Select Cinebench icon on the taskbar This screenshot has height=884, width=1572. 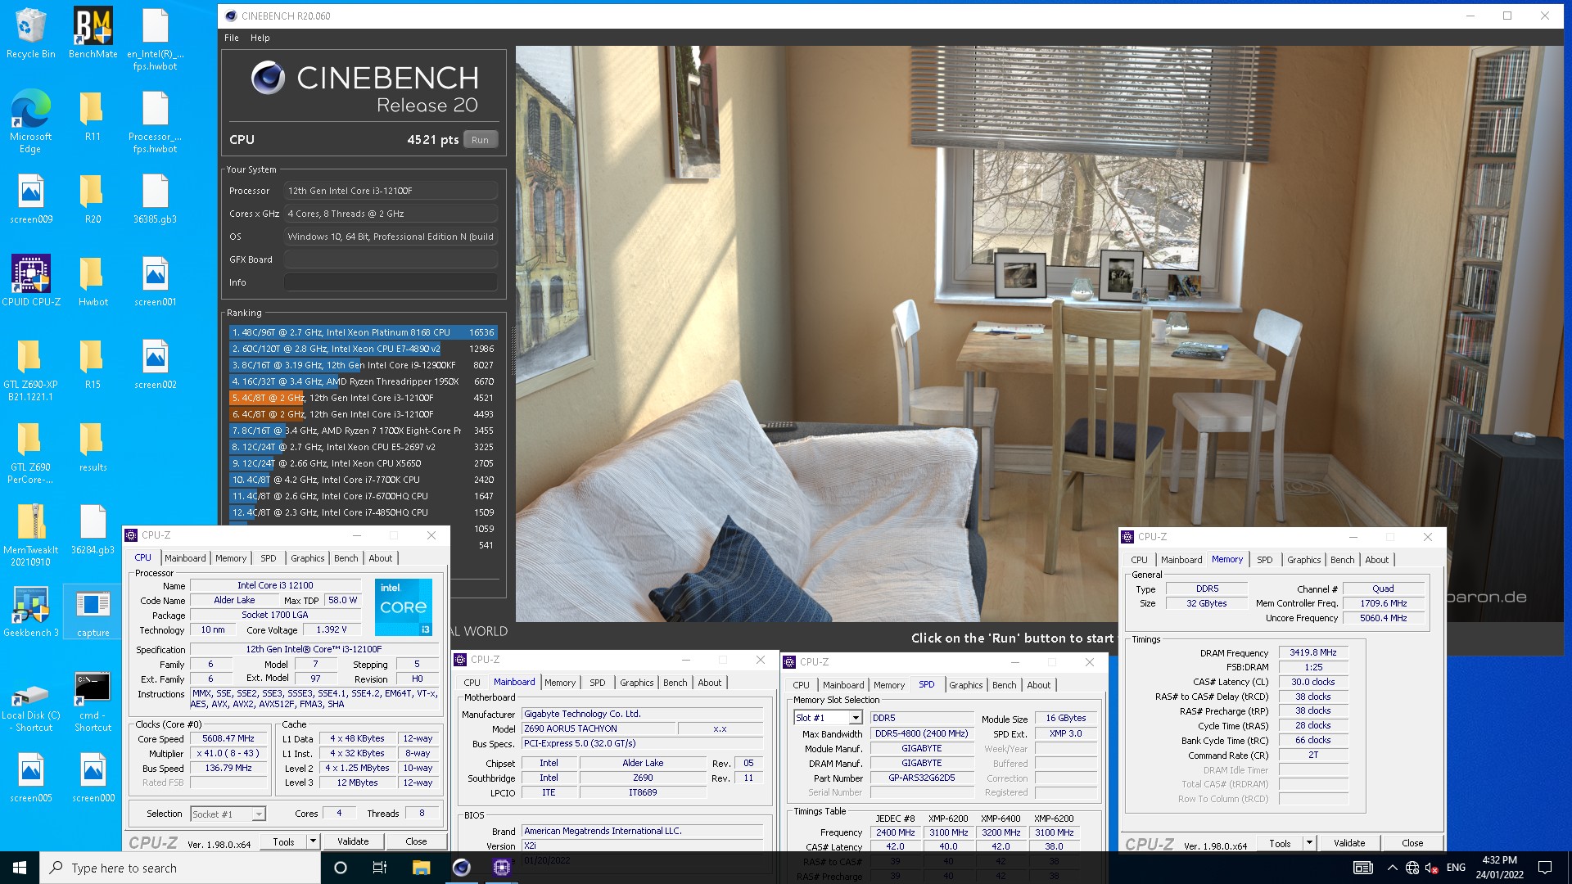462,868
